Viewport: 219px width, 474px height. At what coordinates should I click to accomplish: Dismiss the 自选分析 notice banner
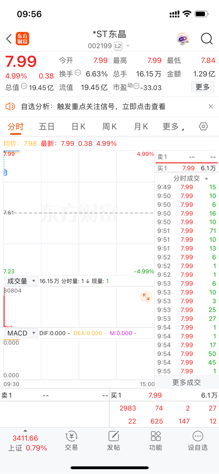coord(211,106)
